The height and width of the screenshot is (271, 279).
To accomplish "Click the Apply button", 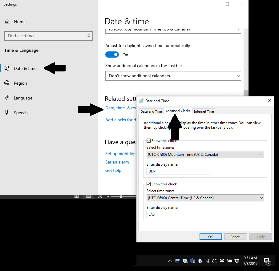I will (x=261, y=237).
